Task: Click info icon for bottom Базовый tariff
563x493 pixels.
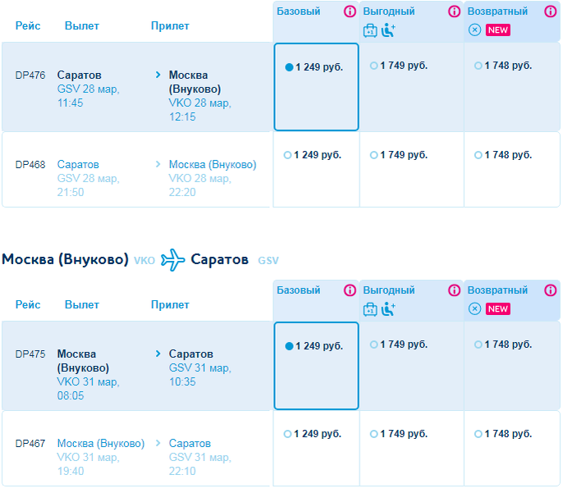Action: 350,290
